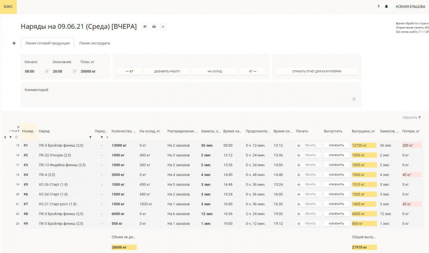
Task: Click Изменить for order #7
Action: pos(336,204)
